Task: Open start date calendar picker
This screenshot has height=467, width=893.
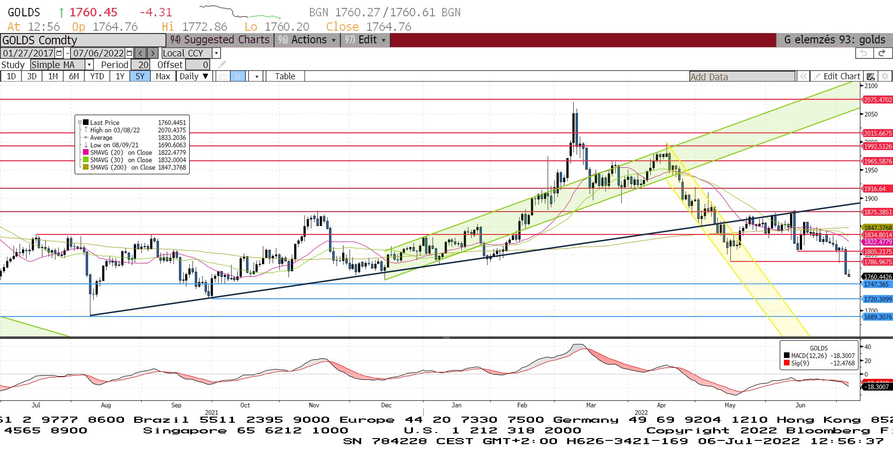Action: 59,53
